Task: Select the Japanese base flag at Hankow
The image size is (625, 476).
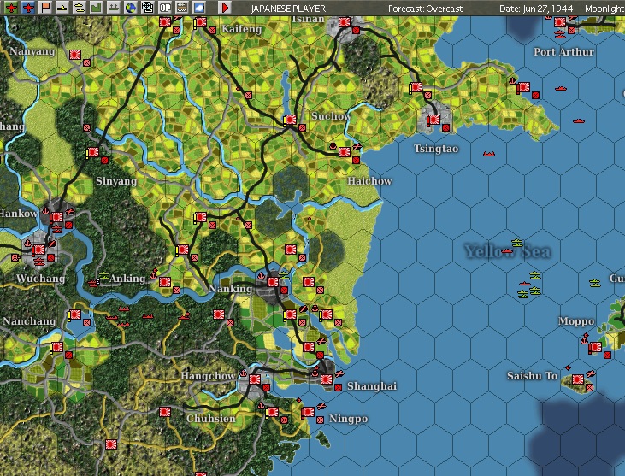Action: (56, 217)
